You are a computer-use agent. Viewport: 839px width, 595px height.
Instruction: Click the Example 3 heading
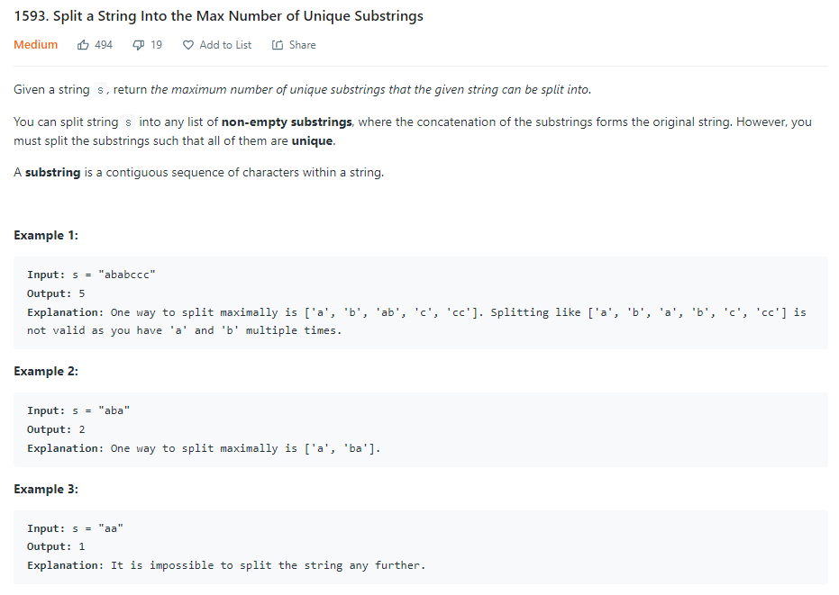(x=46, y=489)
